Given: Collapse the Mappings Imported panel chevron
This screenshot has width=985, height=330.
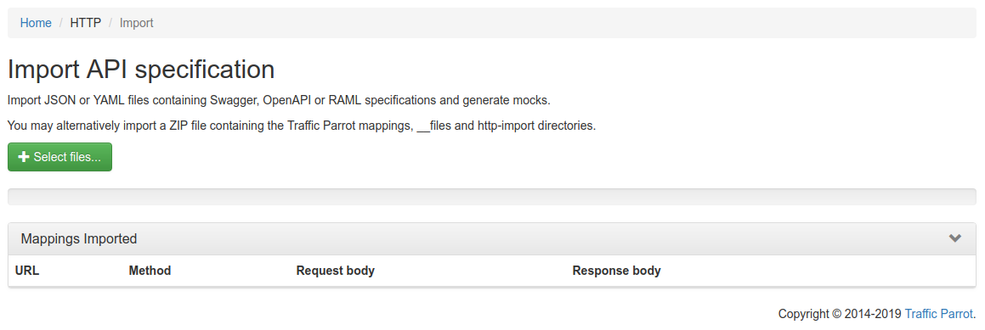Looking at the screenshot, I should point(955,238).
